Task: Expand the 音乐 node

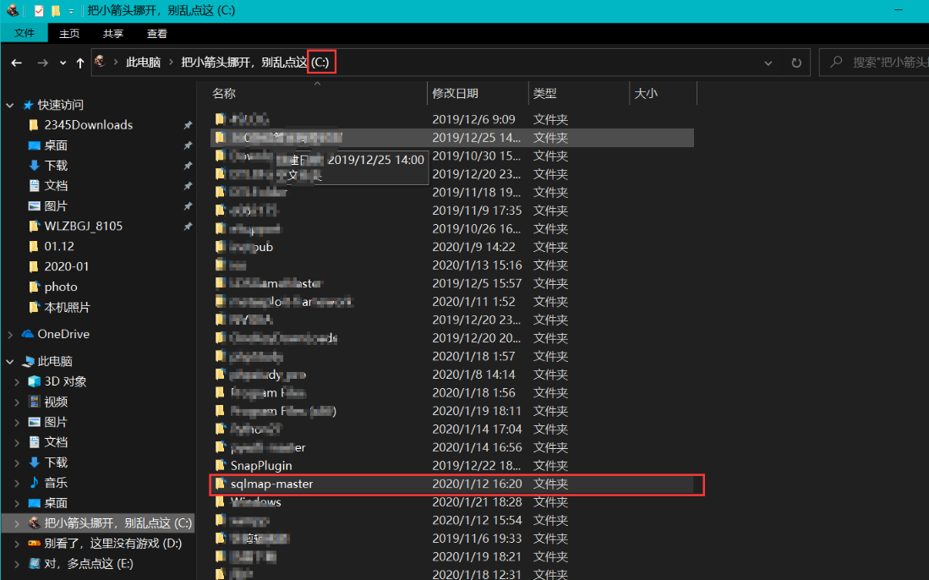Action: (17, 484)
